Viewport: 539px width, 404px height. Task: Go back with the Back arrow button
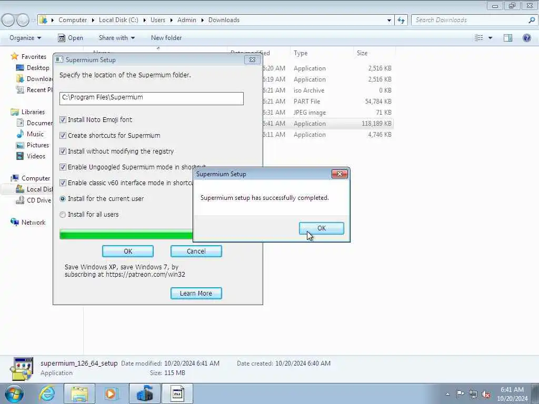pyautogui.click(x=8, y=20)
